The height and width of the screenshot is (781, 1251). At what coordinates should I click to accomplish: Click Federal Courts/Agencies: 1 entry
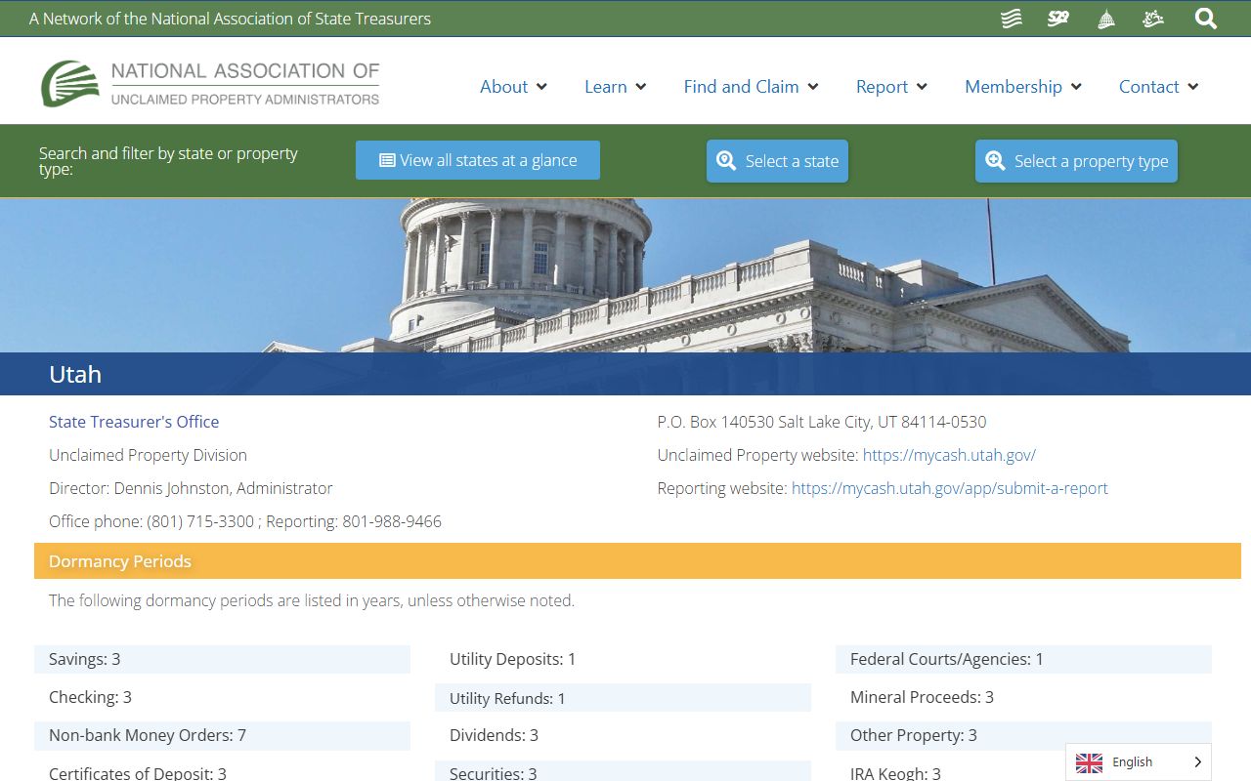coord(1023,659)
